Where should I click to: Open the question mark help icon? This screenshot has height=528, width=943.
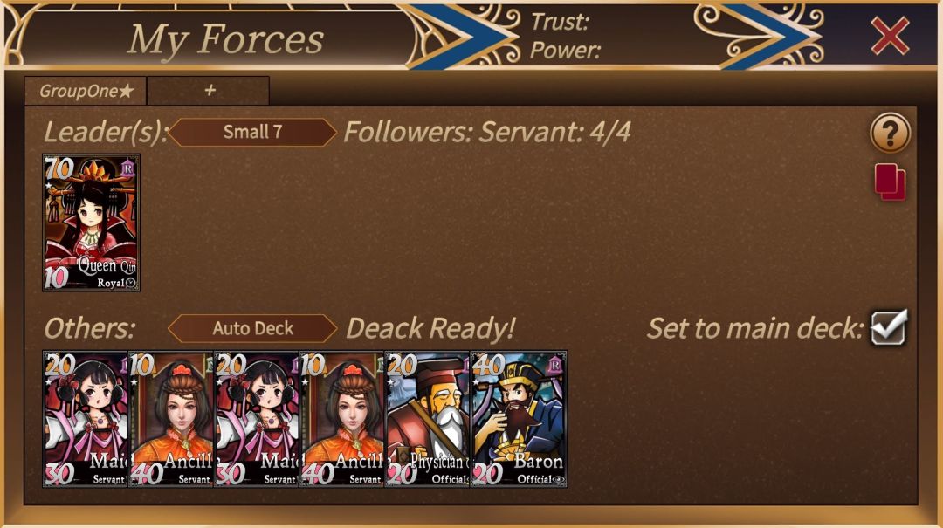pos(890,133)
